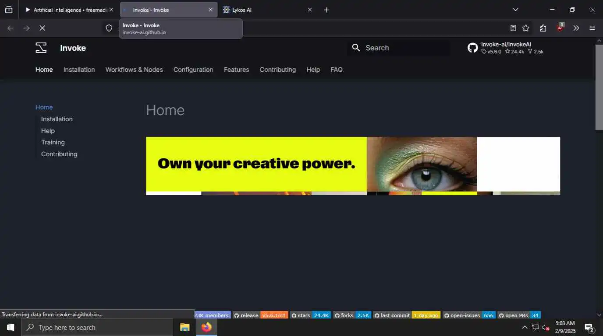Open Firefox View icon
This screenshot has width=603, height=336.
point(9,10)
